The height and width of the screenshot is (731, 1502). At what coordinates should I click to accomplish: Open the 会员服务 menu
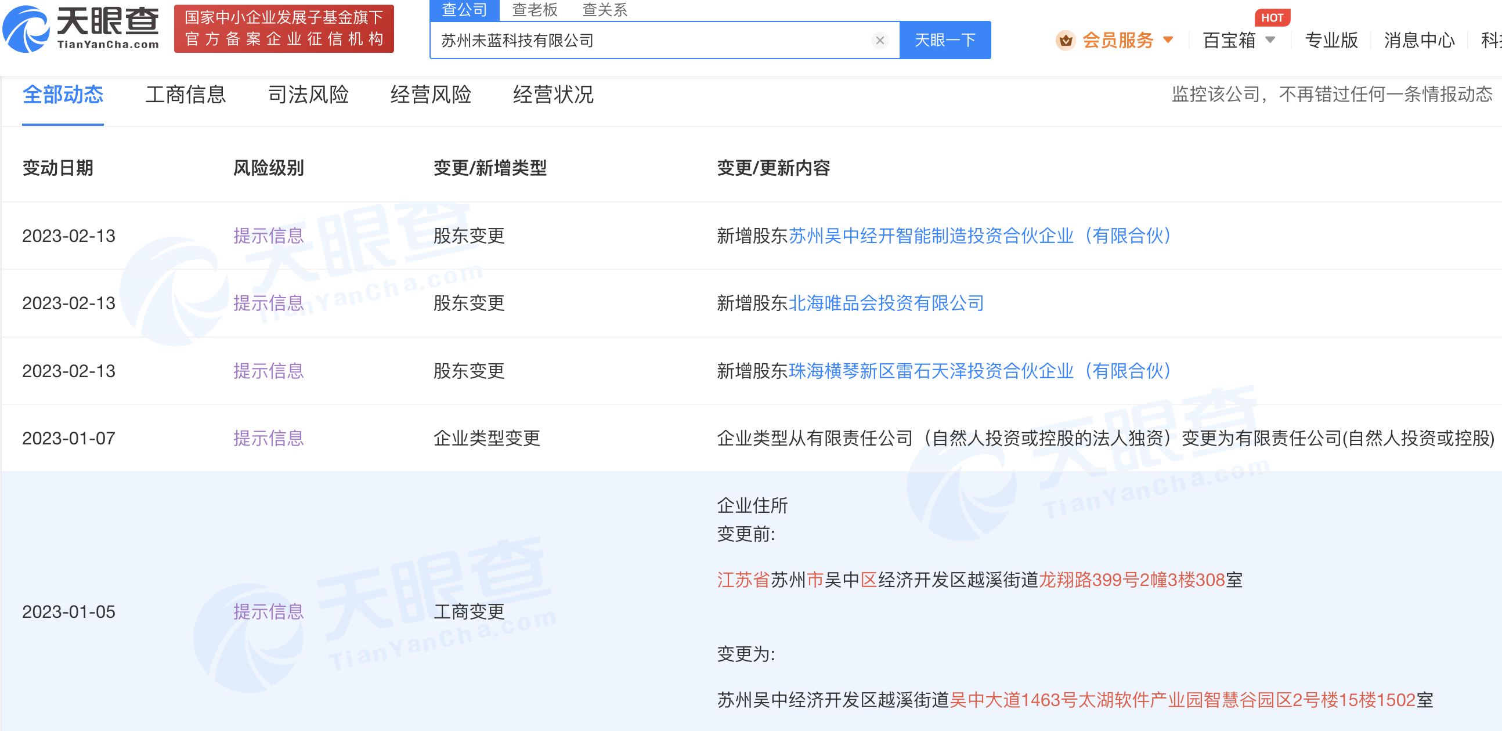[x=1117, y=40]
